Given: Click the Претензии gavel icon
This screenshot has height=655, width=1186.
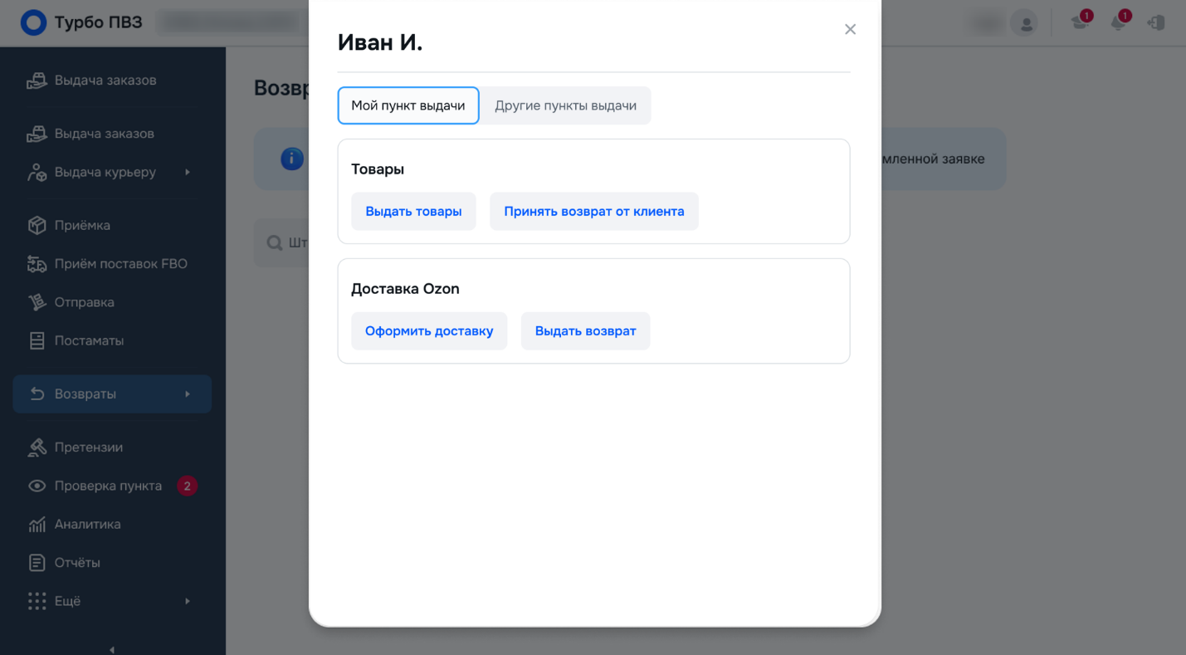Looking at the screenshot, I should pos(37,447).
